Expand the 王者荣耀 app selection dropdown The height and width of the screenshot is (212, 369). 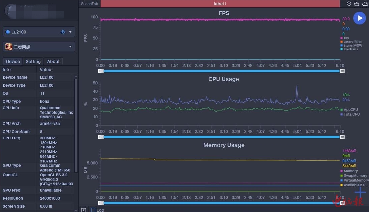pos(70,47)
